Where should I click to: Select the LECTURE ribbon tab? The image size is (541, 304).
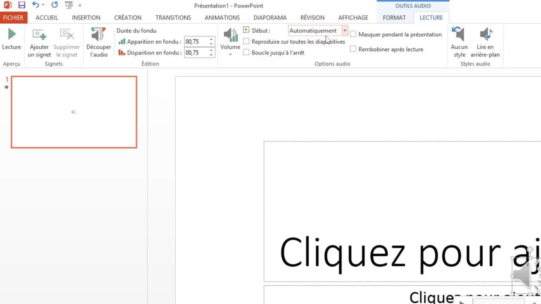(x=431, y=17)
